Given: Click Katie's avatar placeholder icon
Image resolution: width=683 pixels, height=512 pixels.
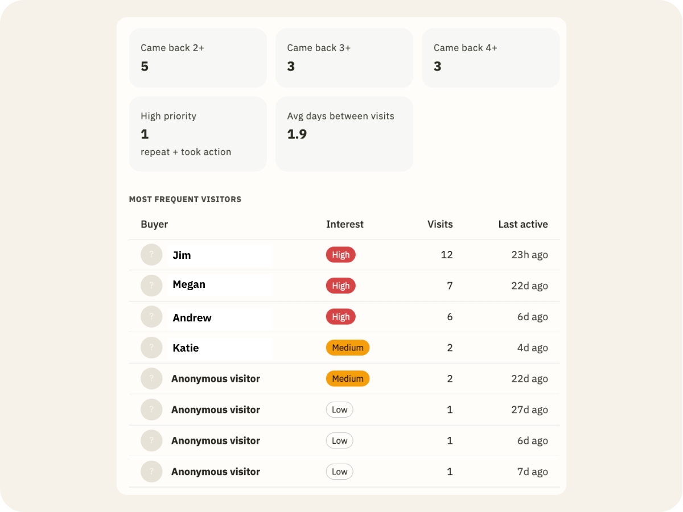Looking at the screenshot, I should (x=151, y=348).
